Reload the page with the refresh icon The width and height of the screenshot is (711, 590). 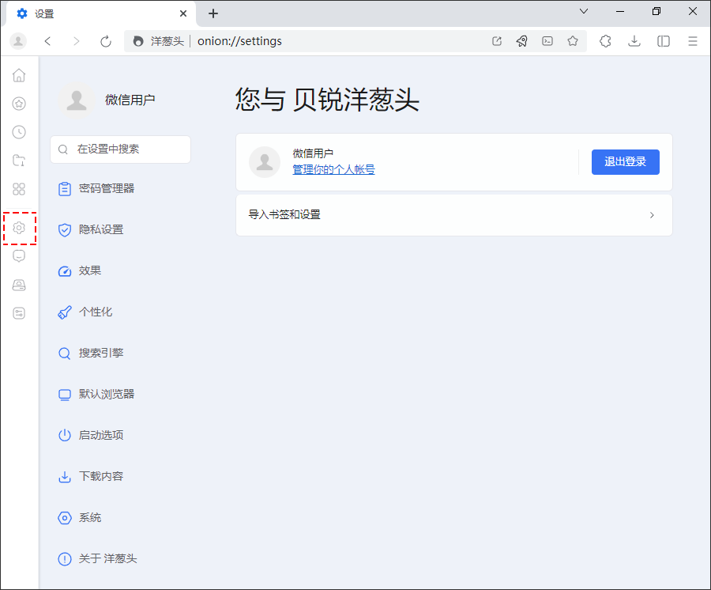click(106, 41)
